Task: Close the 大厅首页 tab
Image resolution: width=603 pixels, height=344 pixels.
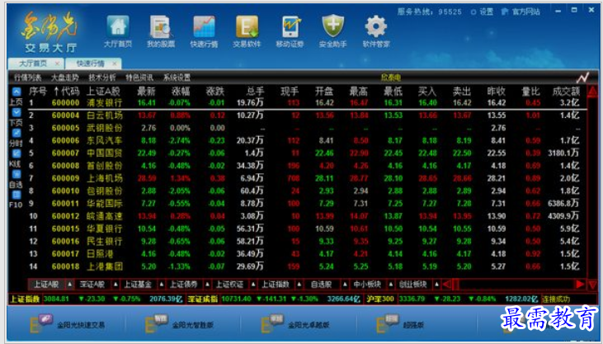Action: [x=57, y=63]
